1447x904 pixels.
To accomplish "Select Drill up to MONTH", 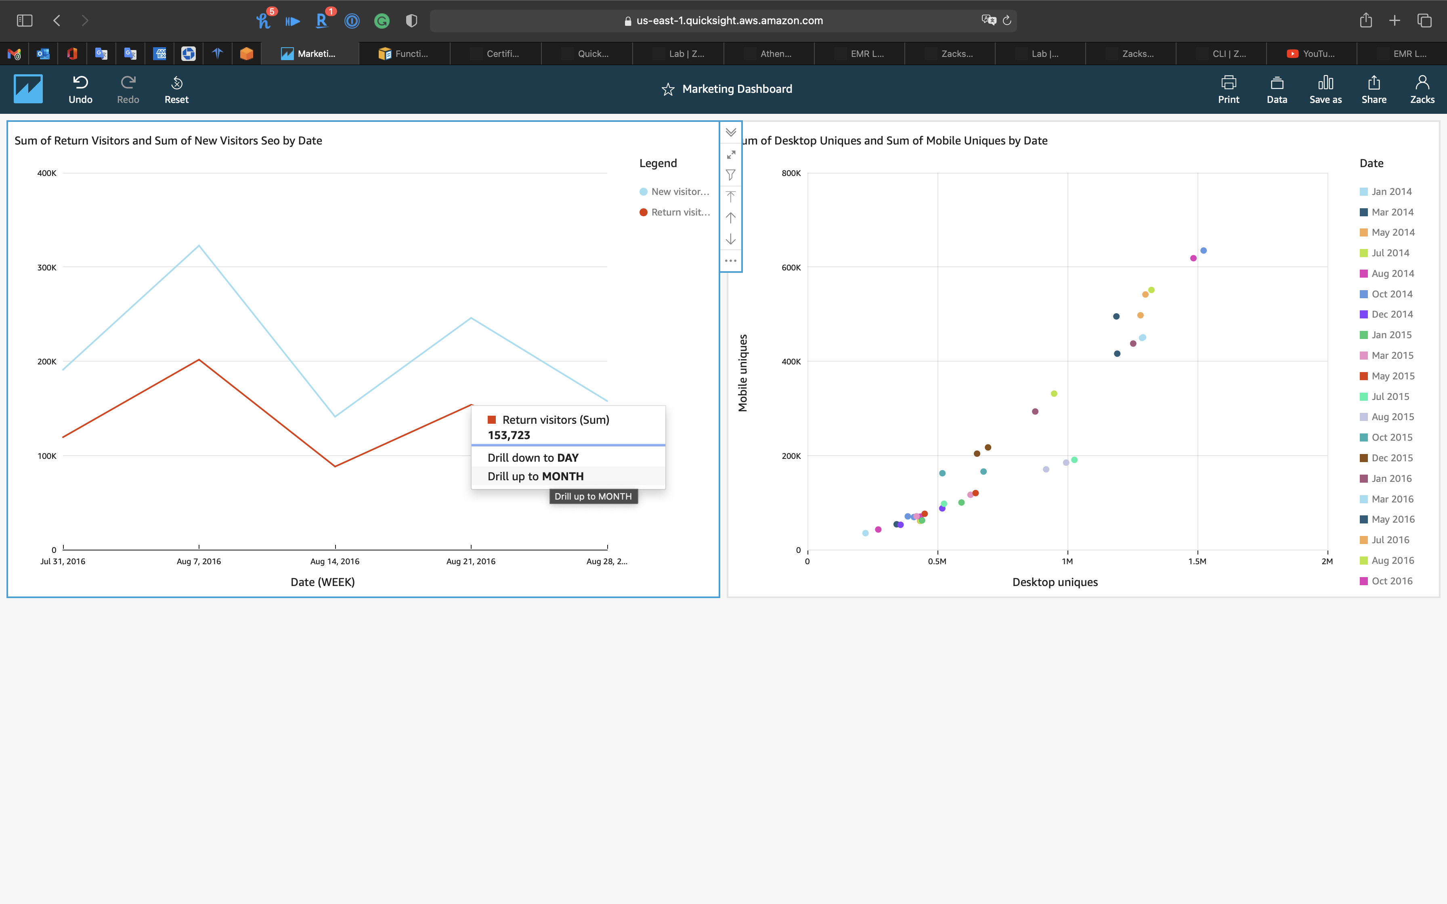I will (535, 476).
